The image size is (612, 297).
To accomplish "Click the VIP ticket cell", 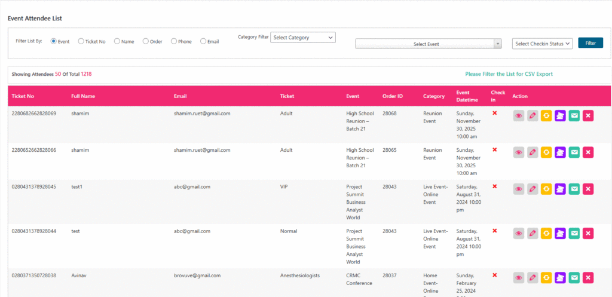I will point(284,186).
